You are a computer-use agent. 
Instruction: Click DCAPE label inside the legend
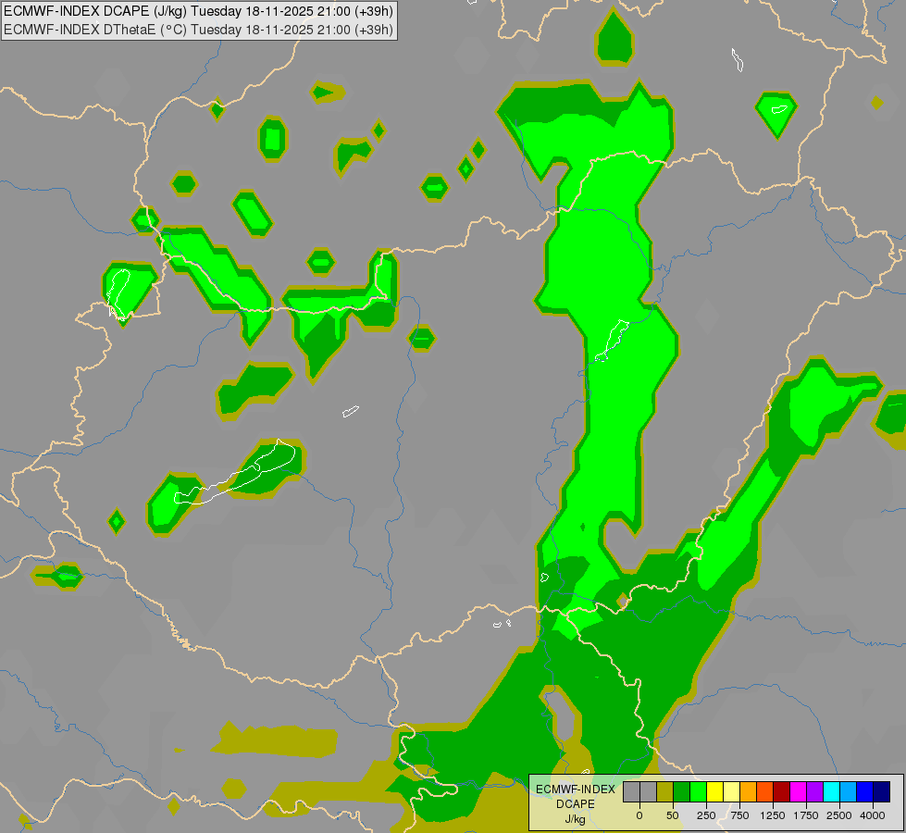576,804
